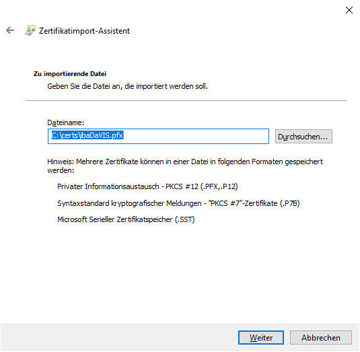Open the Durchsuchen file browser
This screenshot has width=360, height=352.
(303, 137)
